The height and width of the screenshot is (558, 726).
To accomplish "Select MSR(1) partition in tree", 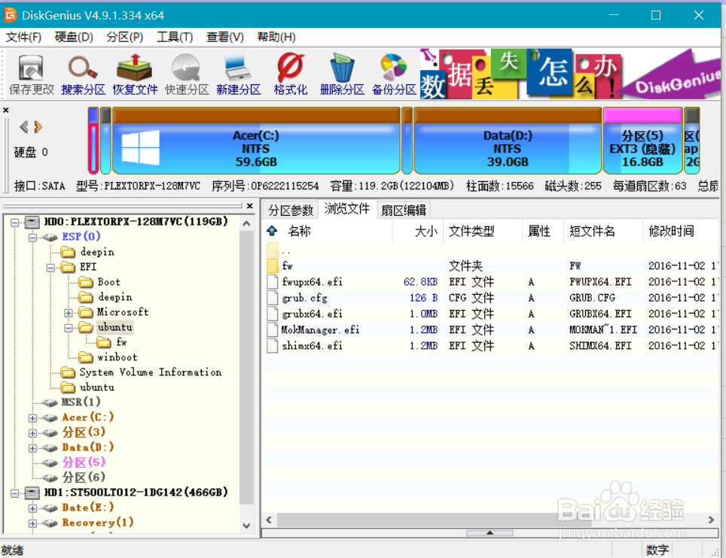I will tap(81, 402).
